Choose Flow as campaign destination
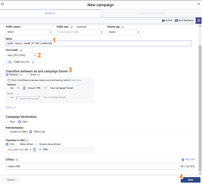203x185 pixels. 7,122
